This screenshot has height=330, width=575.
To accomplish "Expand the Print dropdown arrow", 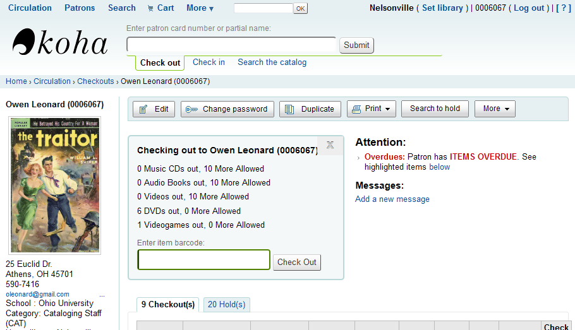I will coord(387,109).
